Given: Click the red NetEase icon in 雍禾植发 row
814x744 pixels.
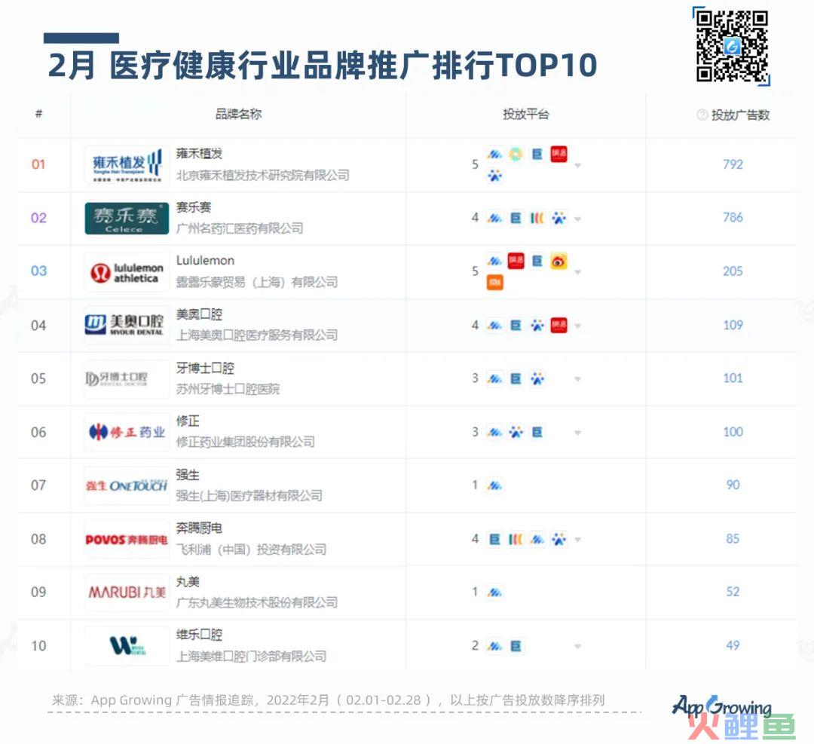Looking at the screenshot, I should (x=558, y=155).
